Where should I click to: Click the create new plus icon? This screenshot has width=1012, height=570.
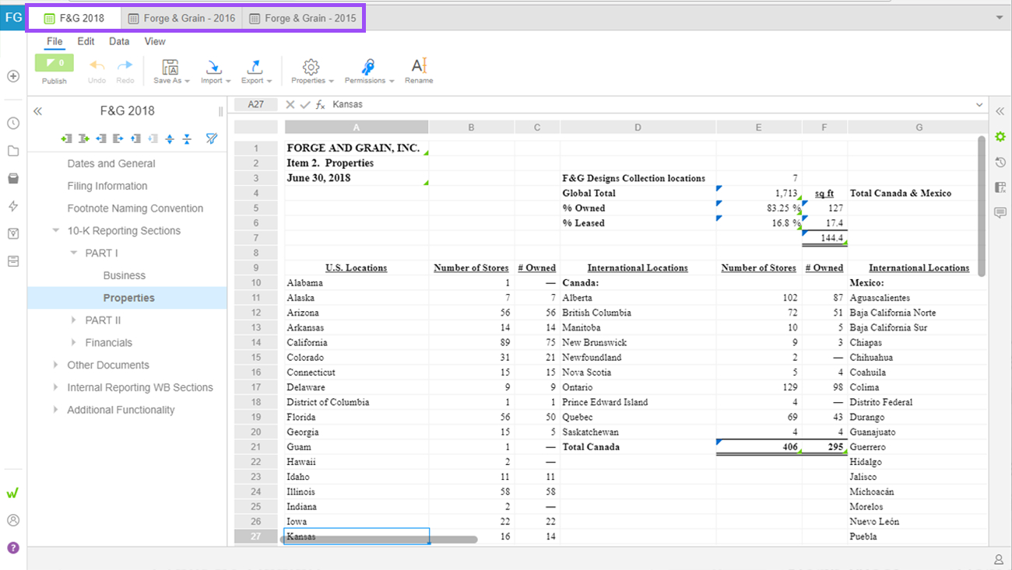(x=13, y=76)
